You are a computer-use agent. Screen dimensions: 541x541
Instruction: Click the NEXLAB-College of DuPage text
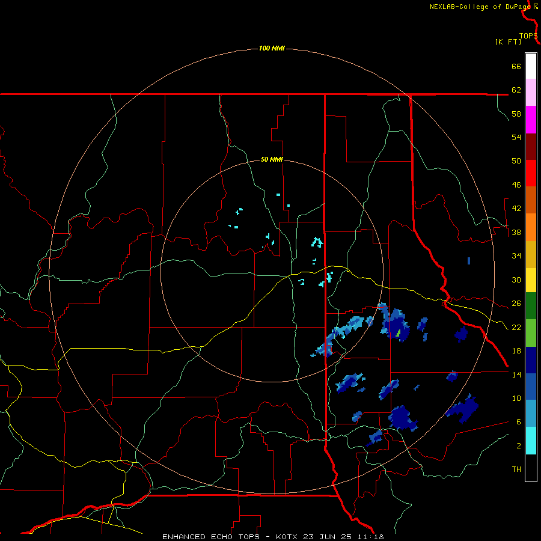point(480,7)
